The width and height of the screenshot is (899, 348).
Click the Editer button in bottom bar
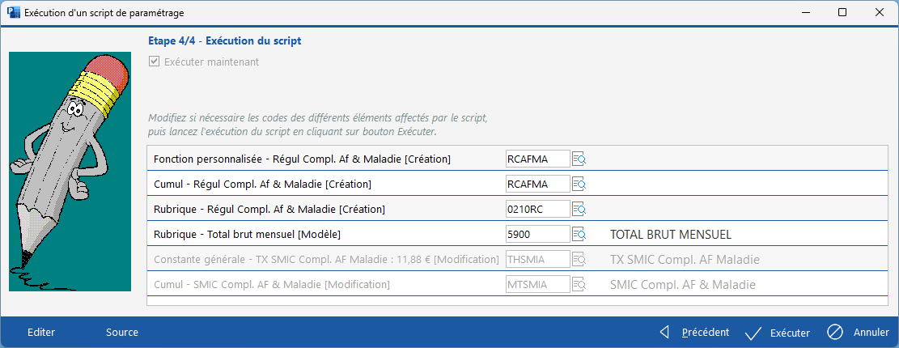coord(41,332)
